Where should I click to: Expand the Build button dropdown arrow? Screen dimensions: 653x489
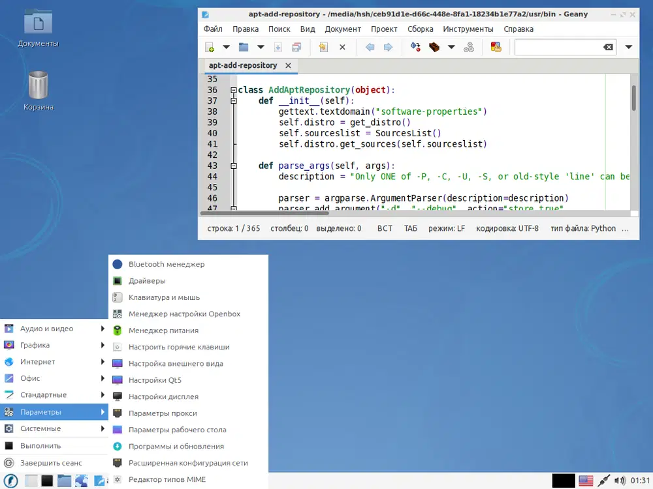click(451, 47)
